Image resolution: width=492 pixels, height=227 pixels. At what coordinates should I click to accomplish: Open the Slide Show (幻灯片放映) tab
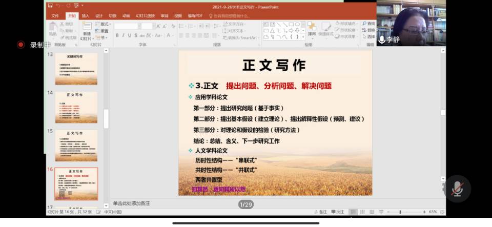145,16
